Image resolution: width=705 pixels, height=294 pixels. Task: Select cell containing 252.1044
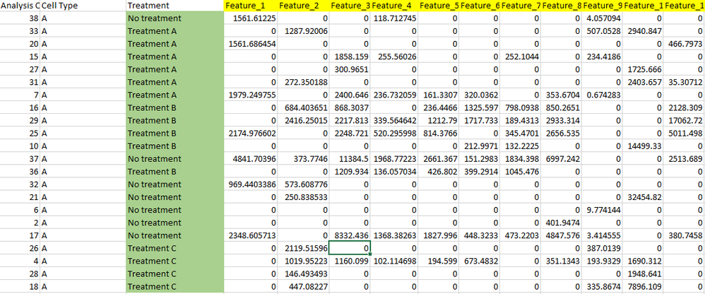520,57
